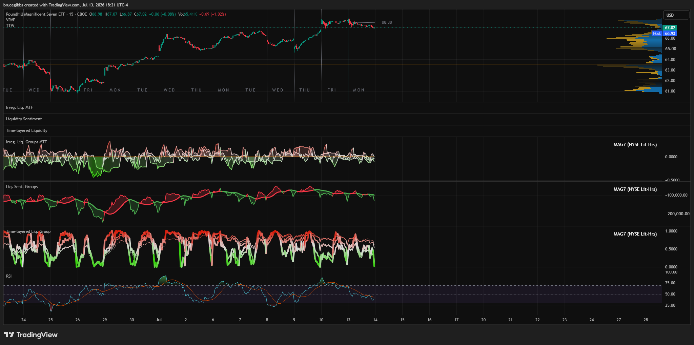694x345 pixels.
Task: Click date 29 on the time axis
Action: click(x=105, y=320)
